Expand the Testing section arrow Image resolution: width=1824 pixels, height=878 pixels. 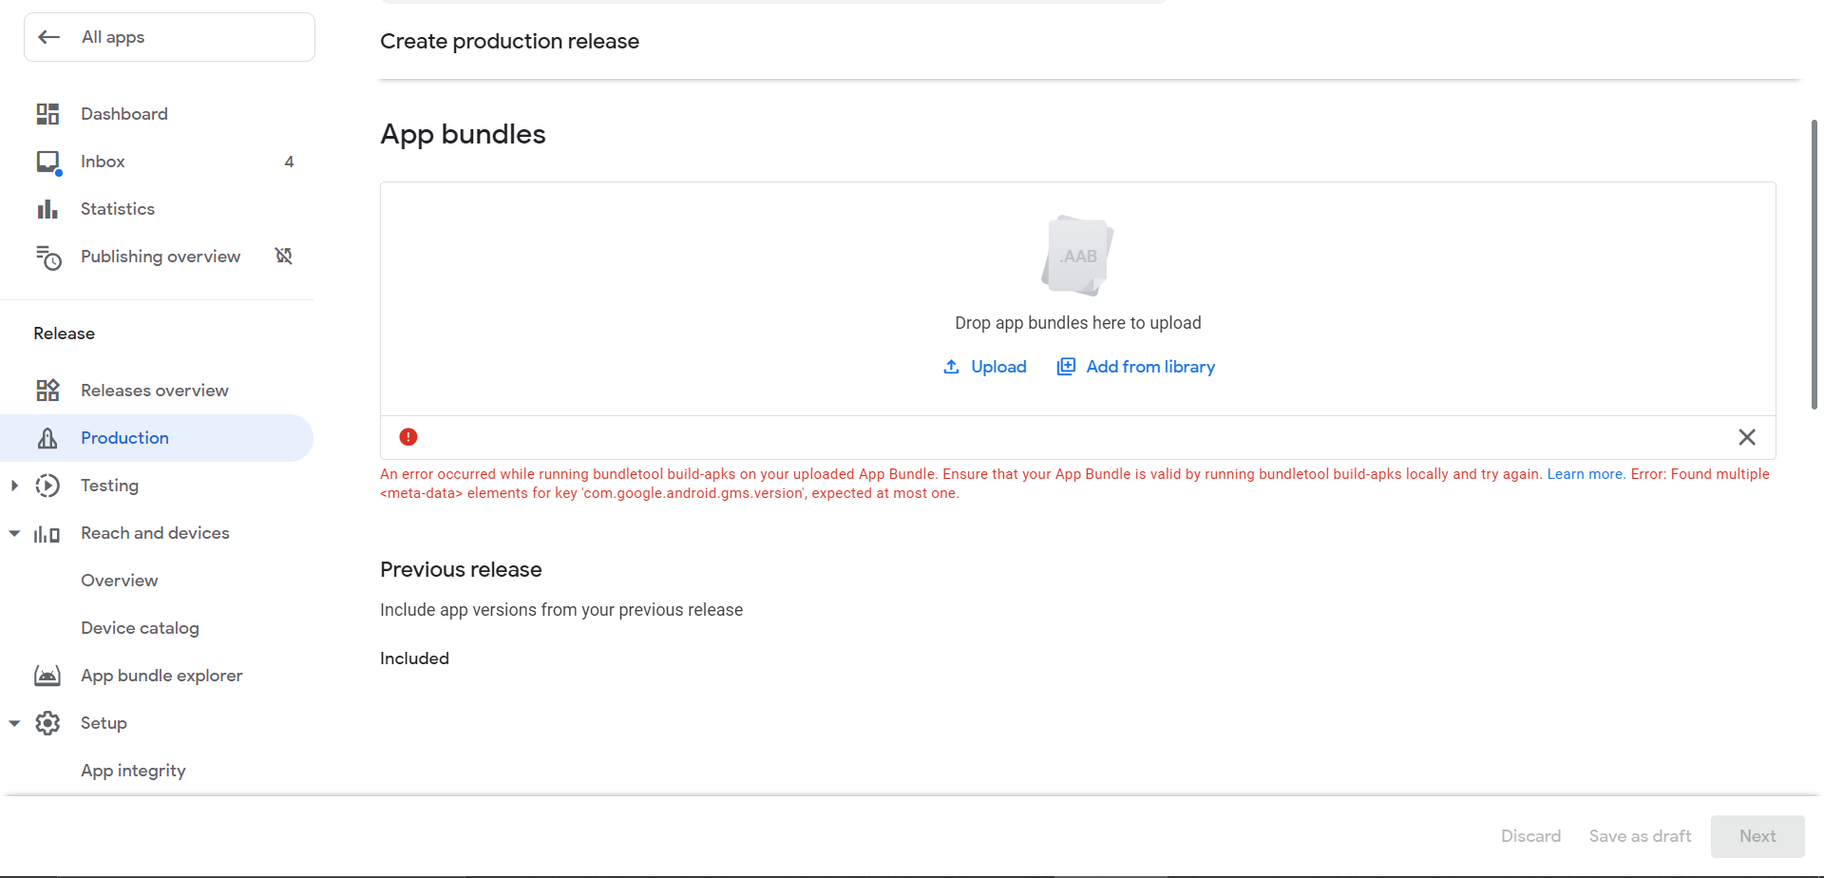(x=14, y=486)
